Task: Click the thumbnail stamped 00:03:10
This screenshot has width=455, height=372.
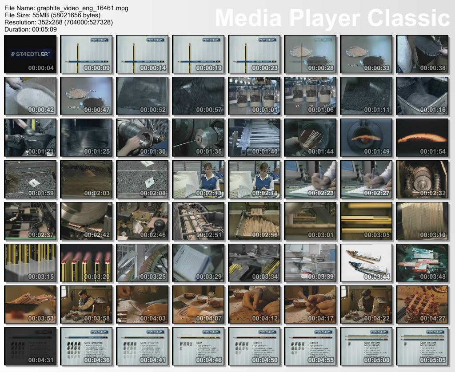Action: click(422, 221)
